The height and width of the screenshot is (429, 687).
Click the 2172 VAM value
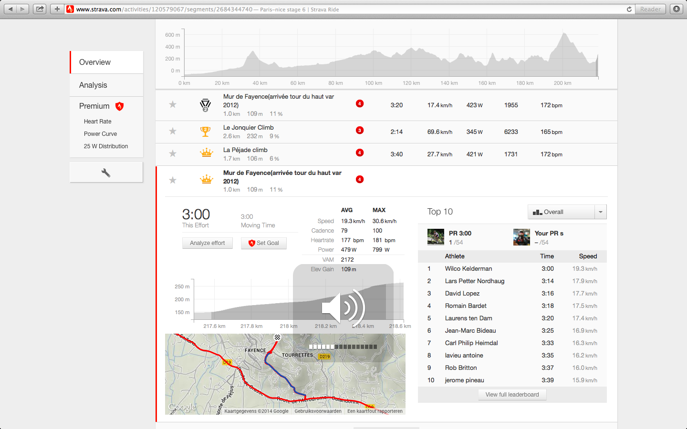347,260
